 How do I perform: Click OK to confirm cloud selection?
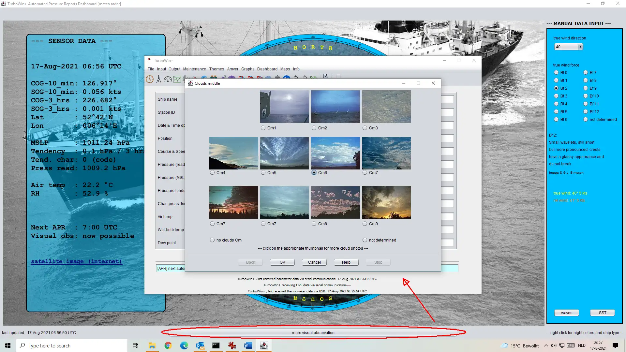point(282,262)
